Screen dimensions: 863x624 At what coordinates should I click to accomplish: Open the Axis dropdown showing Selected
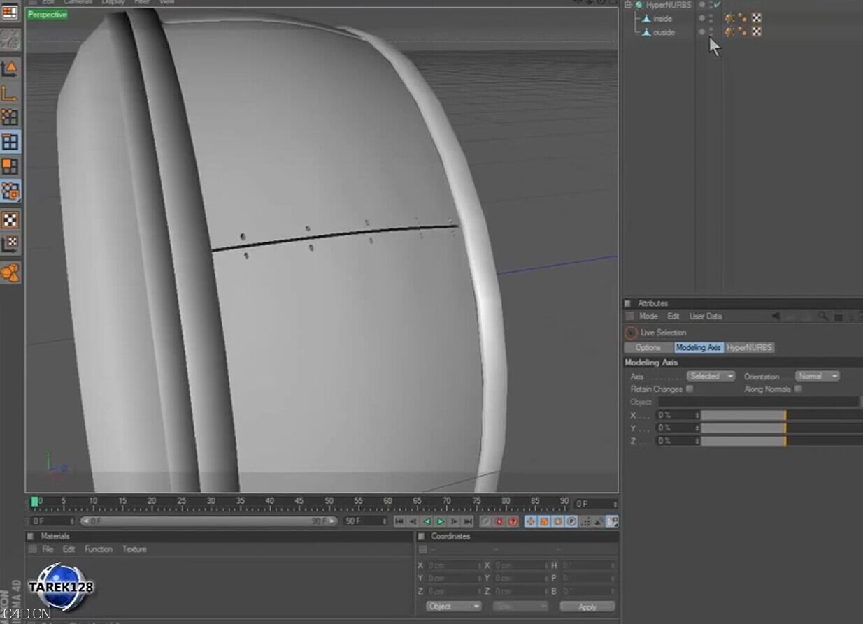point(711,376)
